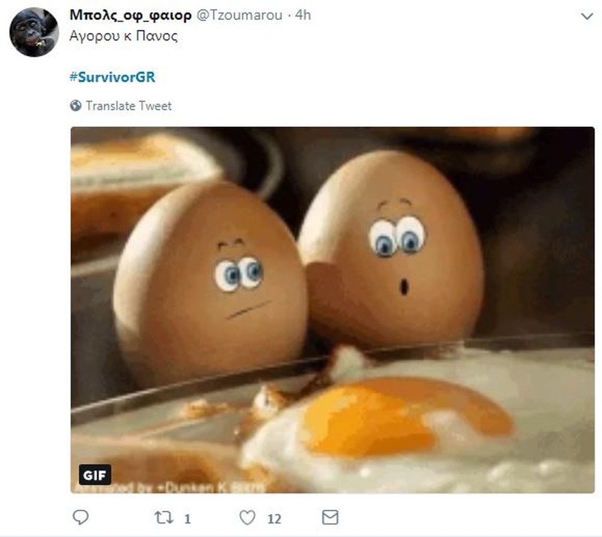This screenshot has height=537, width=602.
Task: Click the reply speech bubble icon
Action: click(x=81, y=518)
